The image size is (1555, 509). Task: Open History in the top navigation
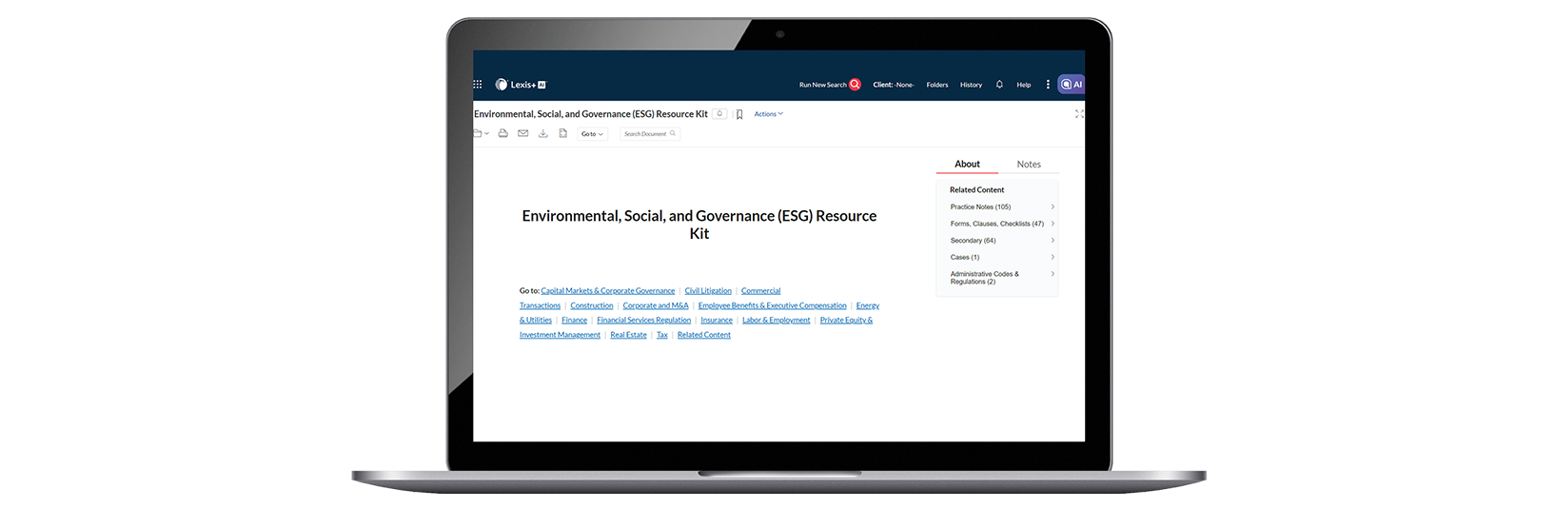[971, 85]
